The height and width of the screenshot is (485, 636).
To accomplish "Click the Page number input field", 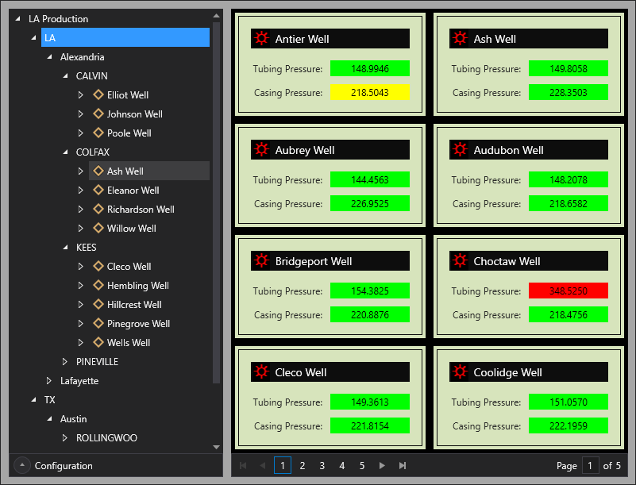I will coord(590,465).
